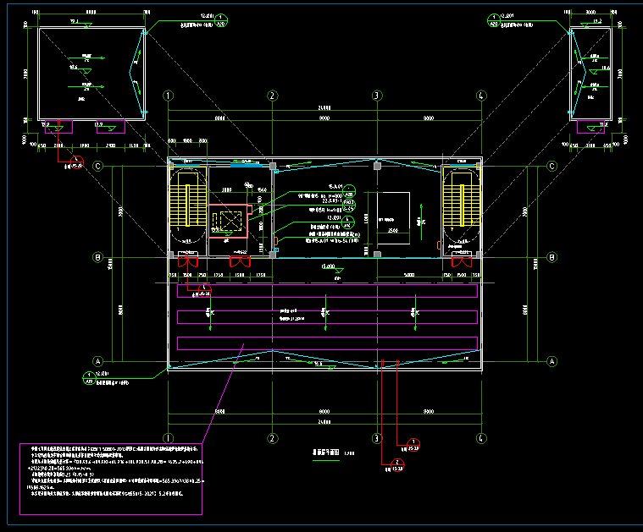
Task: Select the left row axis bubble A
Action: [x=98, y=360]
